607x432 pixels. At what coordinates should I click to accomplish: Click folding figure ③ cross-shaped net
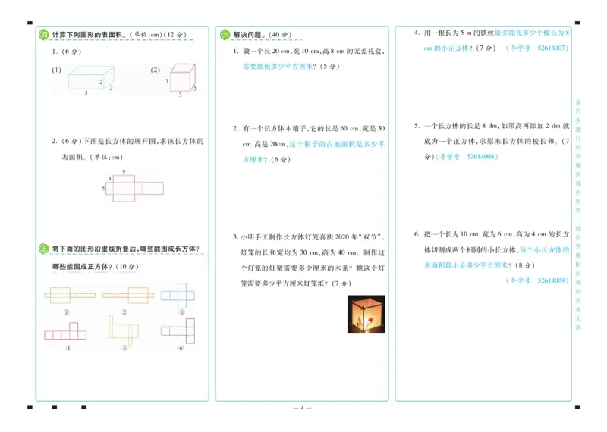point(178,296)
